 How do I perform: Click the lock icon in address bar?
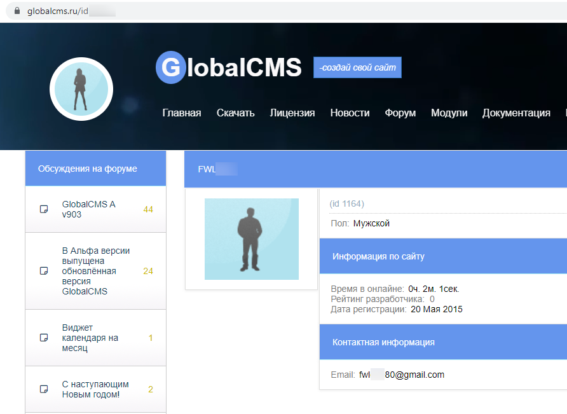(x=17, y=11)
